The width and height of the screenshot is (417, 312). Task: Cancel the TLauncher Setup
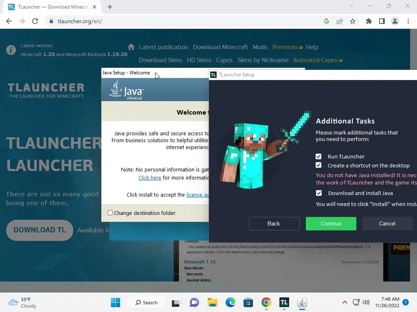pyautogui.click(x=387, y=224)
